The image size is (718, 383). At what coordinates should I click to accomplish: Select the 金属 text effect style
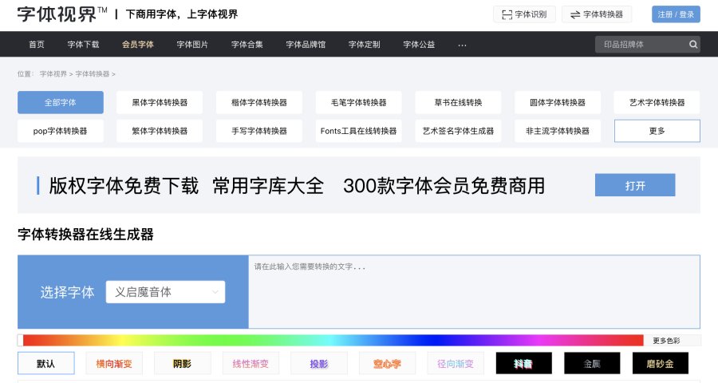(x=592, y=364)
